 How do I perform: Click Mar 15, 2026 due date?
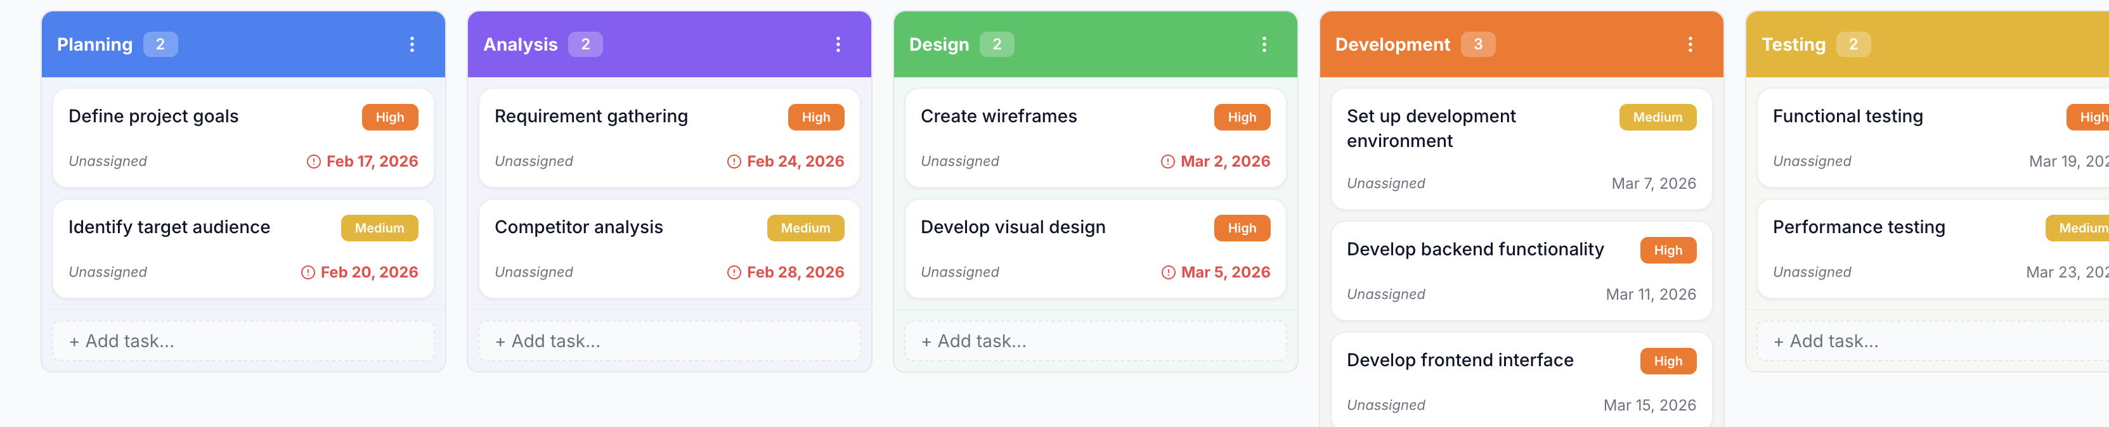1650,405
